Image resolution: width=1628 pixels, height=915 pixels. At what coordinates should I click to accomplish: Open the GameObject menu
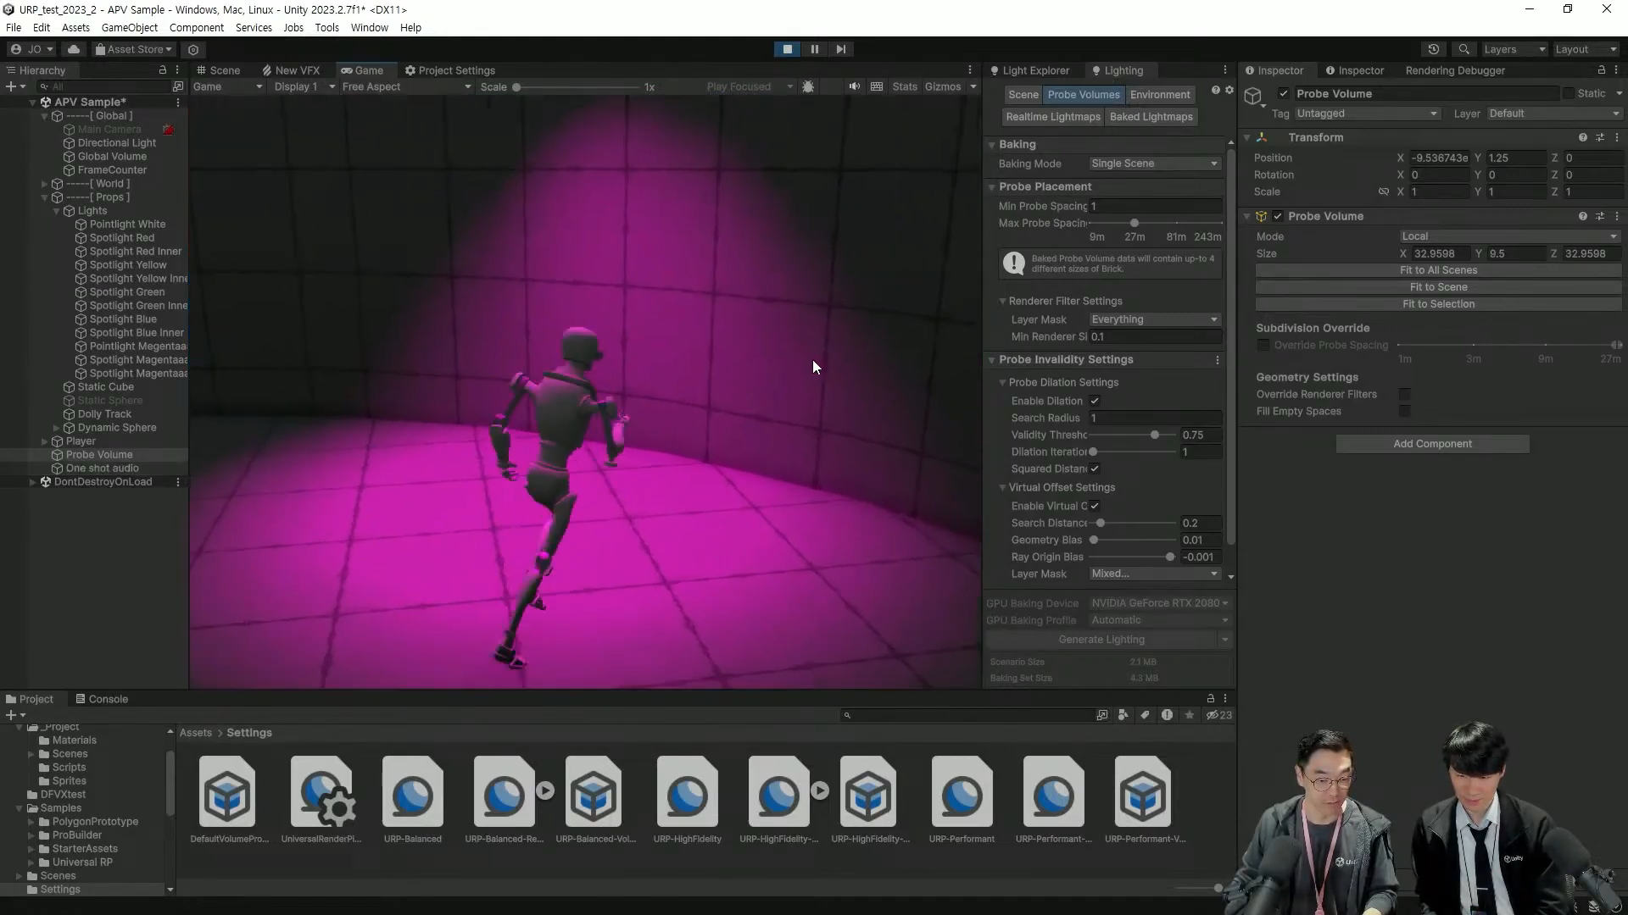click(129, 27)
